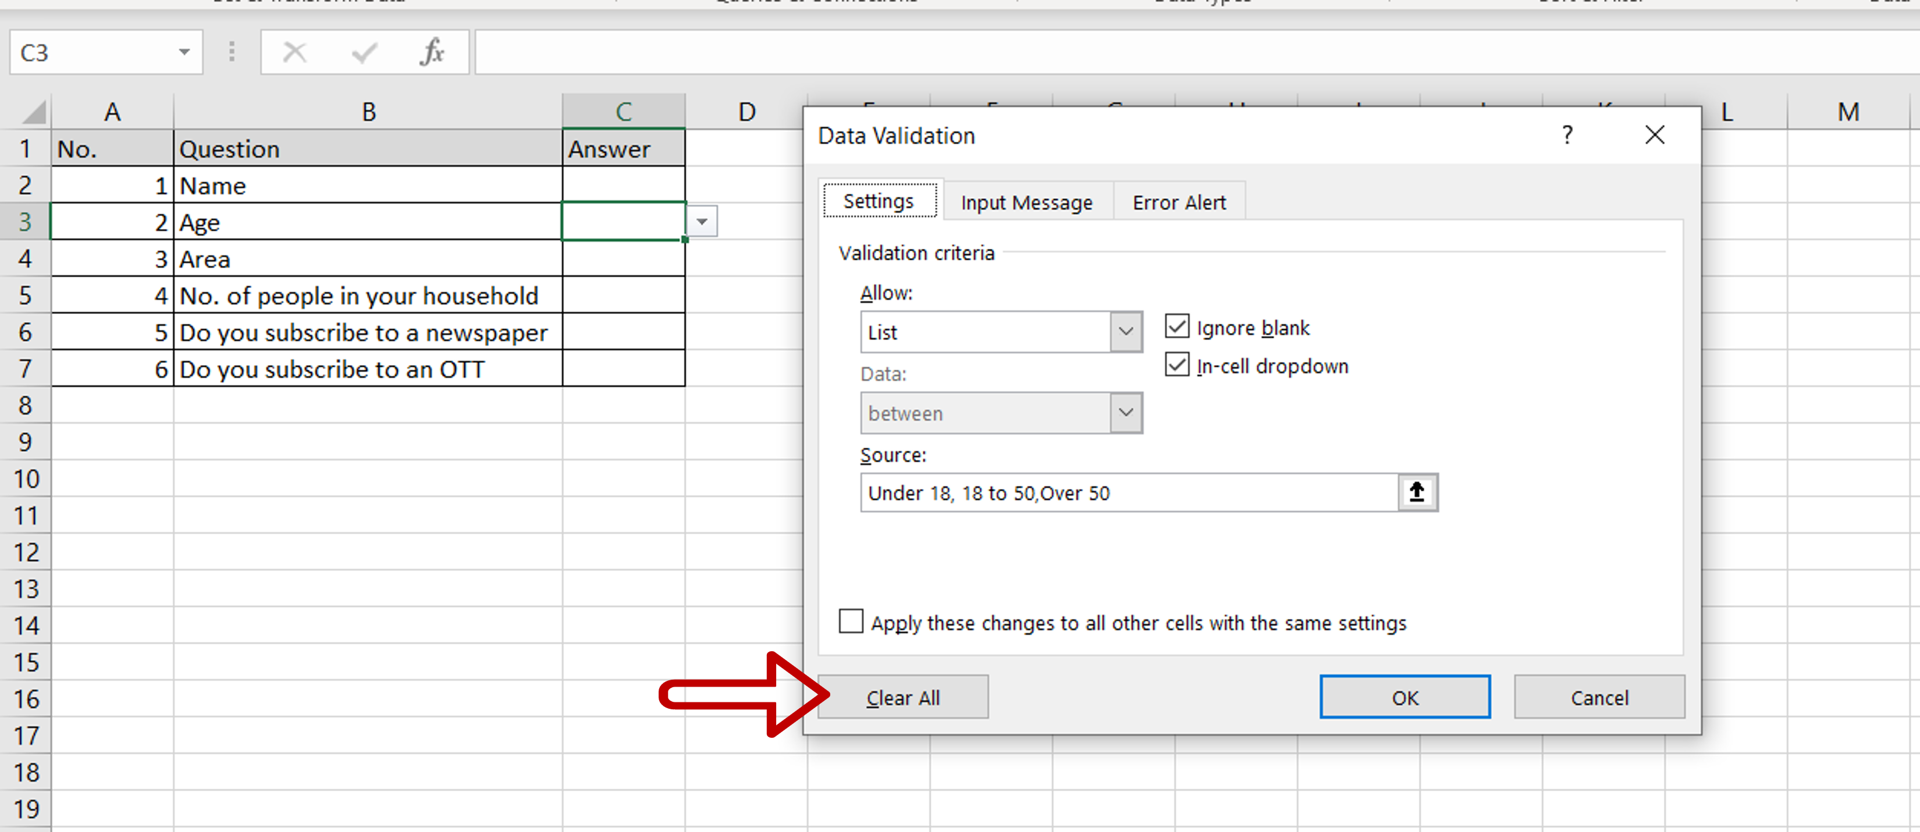
Task: Open the Name Box dropdown arrow
Action: pos(184,52)
